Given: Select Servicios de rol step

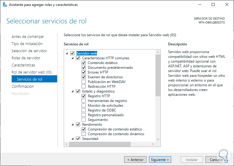Looking at the screenshot, I should pyautogui.click(x=34, y=79).
